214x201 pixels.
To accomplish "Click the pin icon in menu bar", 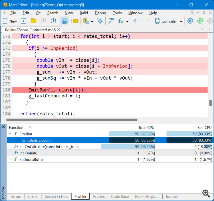I will click(x=192, y=13).
